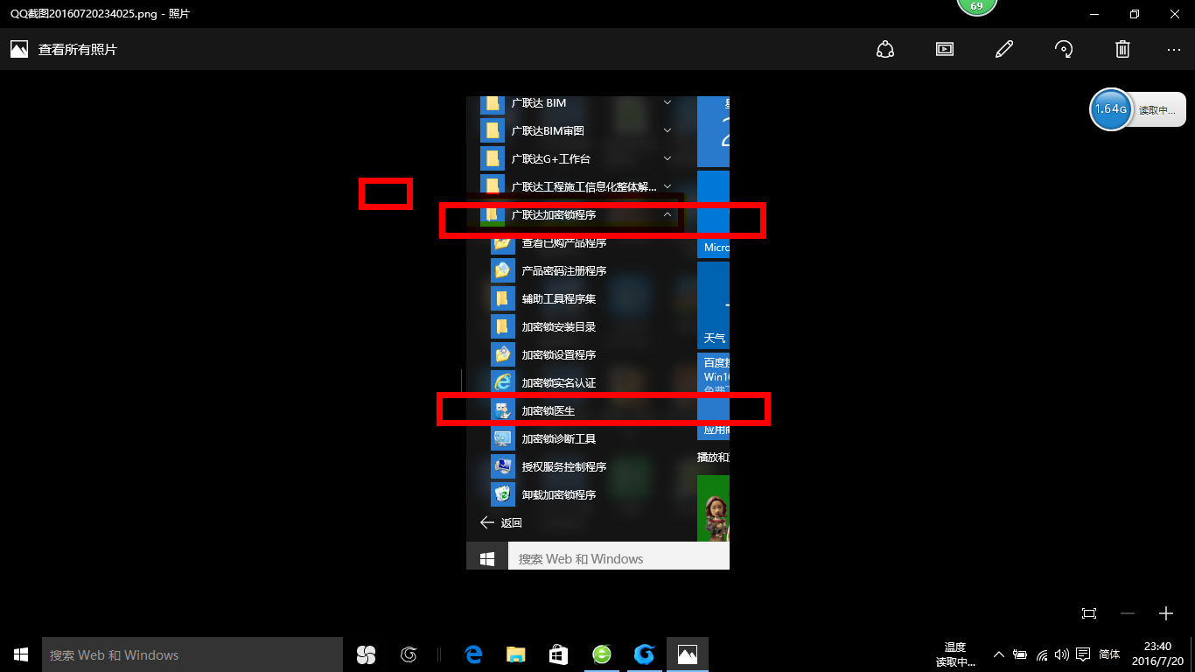
Task: Launch Microsoft Edge from taskbar
Action: (474, 654)
